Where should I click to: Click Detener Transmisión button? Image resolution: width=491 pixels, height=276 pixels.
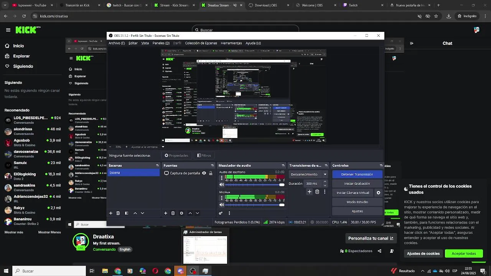357,174
